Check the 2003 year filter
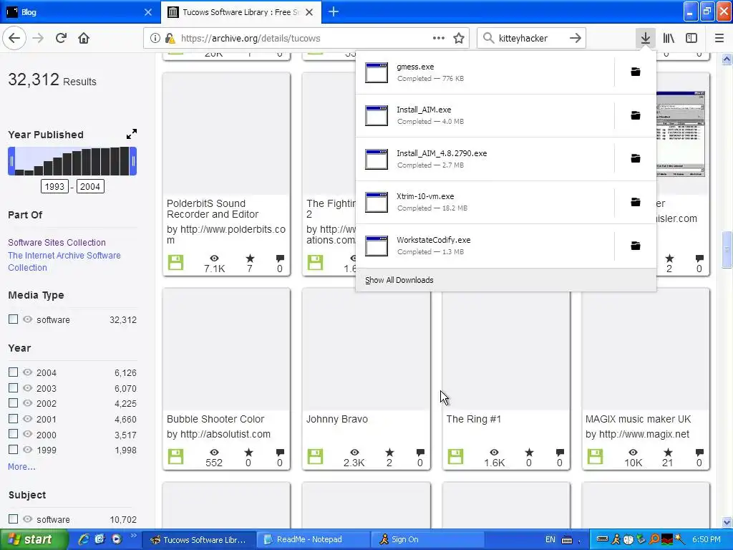The height and width of the screenshot is (550, 733). [x=13, y=387]
